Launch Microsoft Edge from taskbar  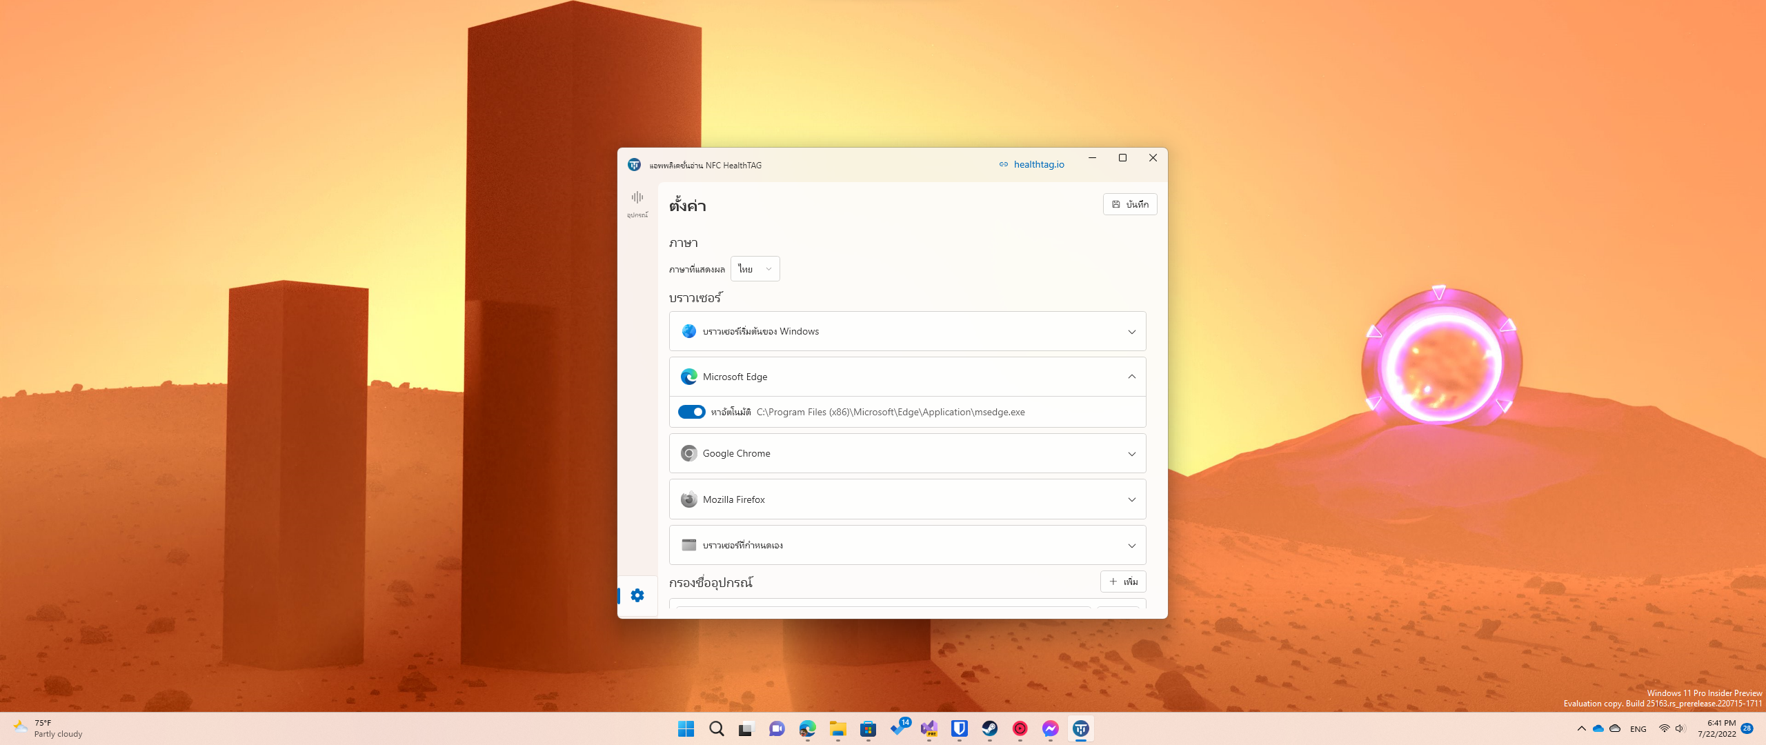(x=807, y=728)
